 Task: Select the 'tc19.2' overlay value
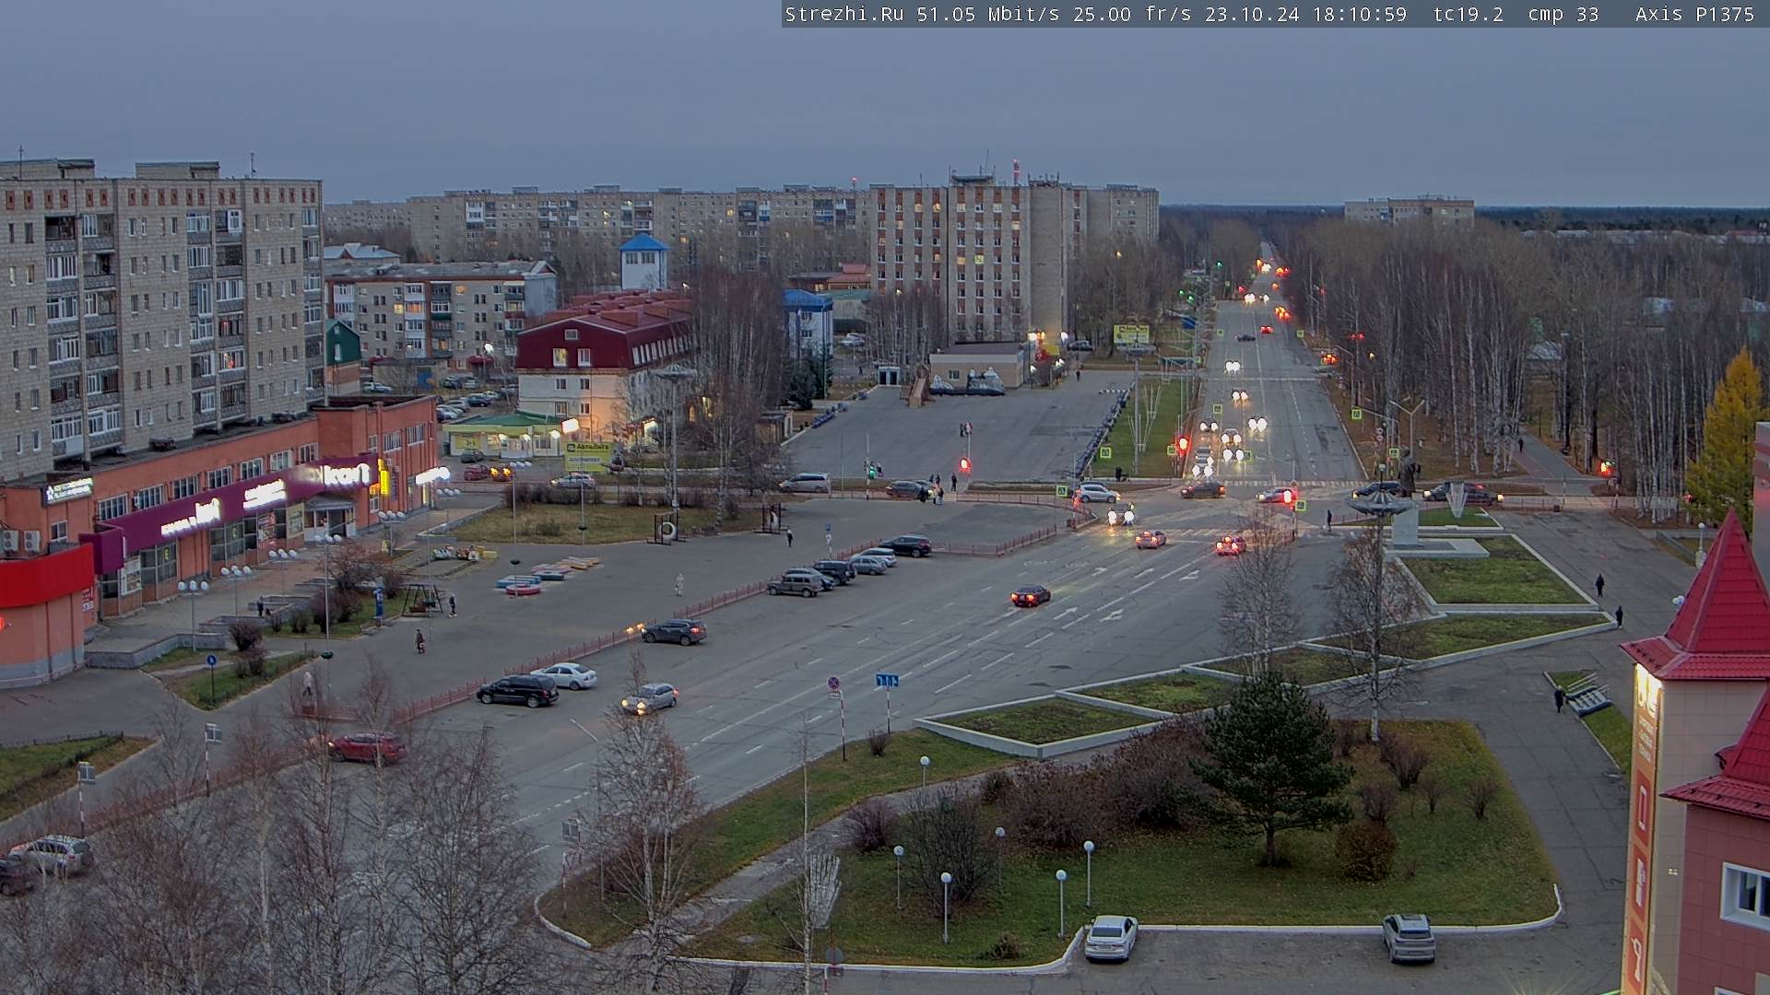[x=1469, y=14]
